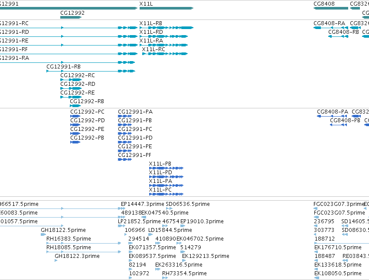Open the 102972 EST label
Viewport: 369px width, 280px height.
point(139,273)
